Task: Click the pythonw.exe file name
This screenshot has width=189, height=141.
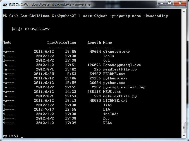Action: [x=115, y=78]
